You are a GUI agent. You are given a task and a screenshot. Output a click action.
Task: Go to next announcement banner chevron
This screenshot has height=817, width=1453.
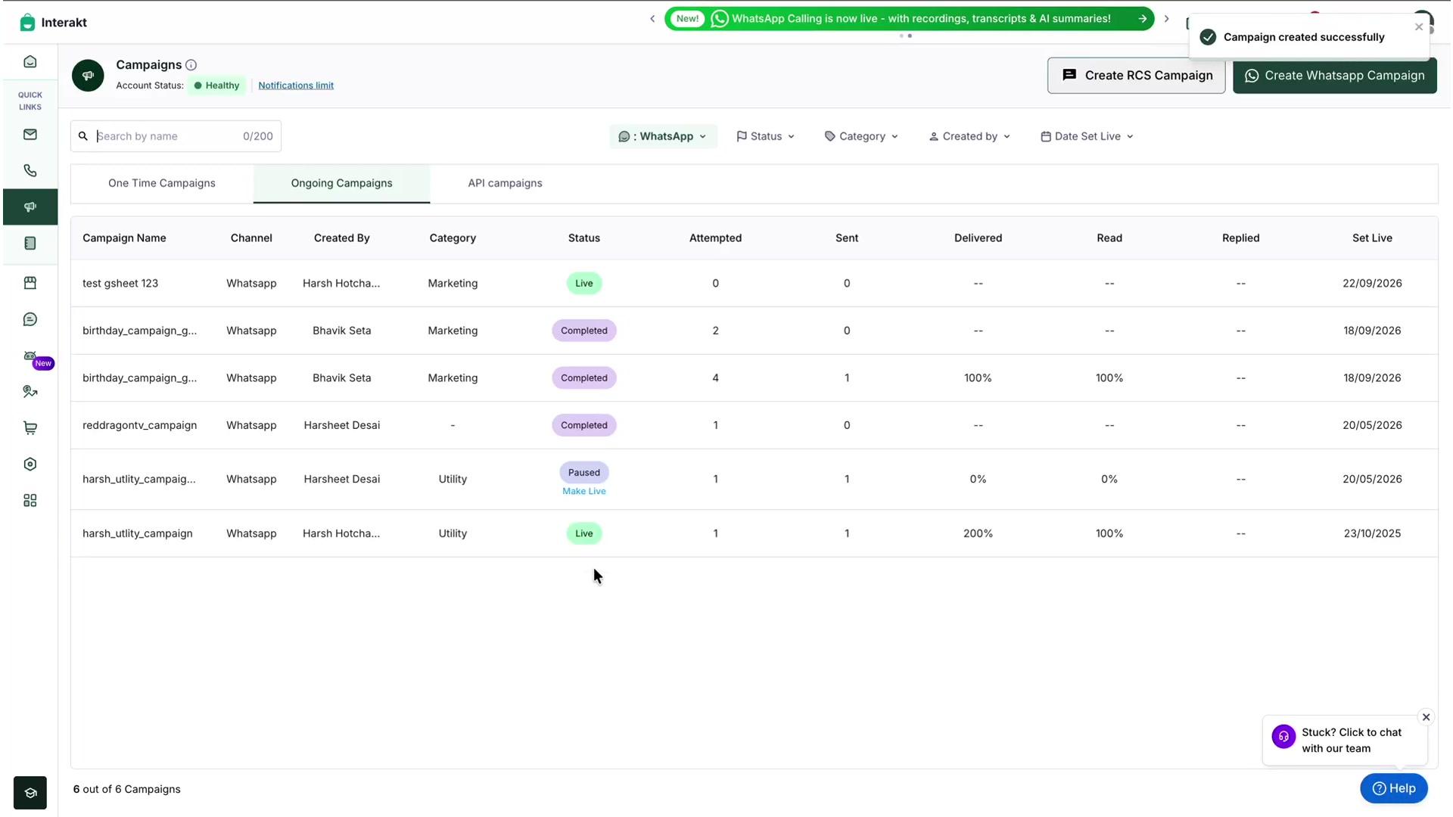tap(1166, 19)
